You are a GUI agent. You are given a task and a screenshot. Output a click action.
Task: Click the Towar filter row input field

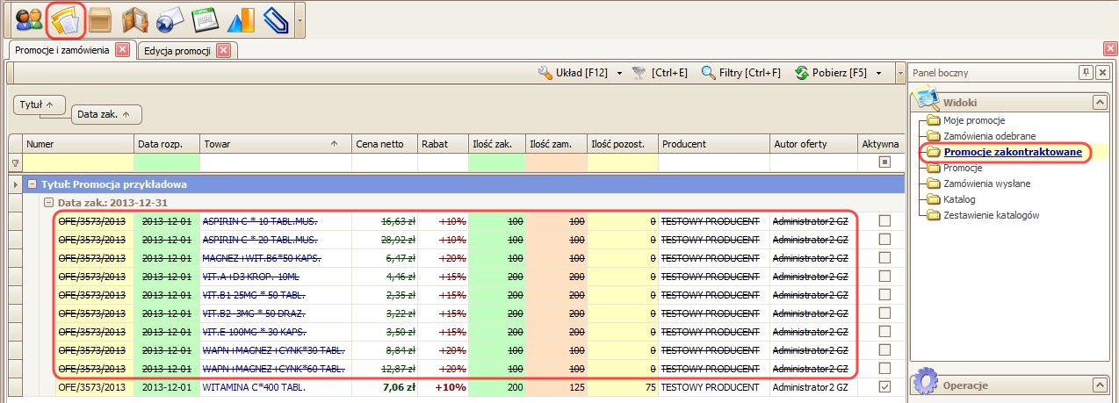274,162
